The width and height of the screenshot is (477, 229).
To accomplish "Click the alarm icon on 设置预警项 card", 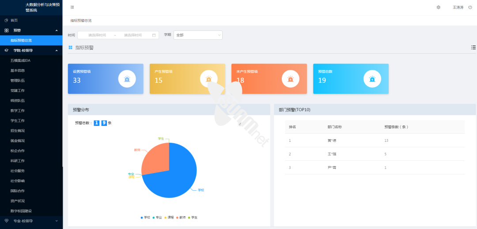I will point(127,79).
